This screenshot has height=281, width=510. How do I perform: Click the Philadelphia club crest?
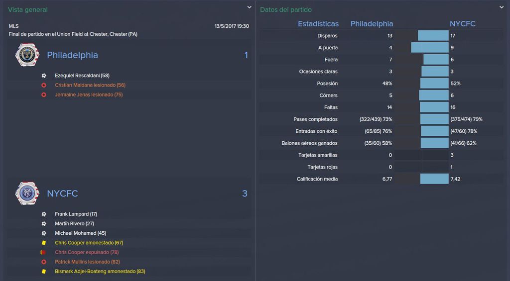[x=27, y=55]
